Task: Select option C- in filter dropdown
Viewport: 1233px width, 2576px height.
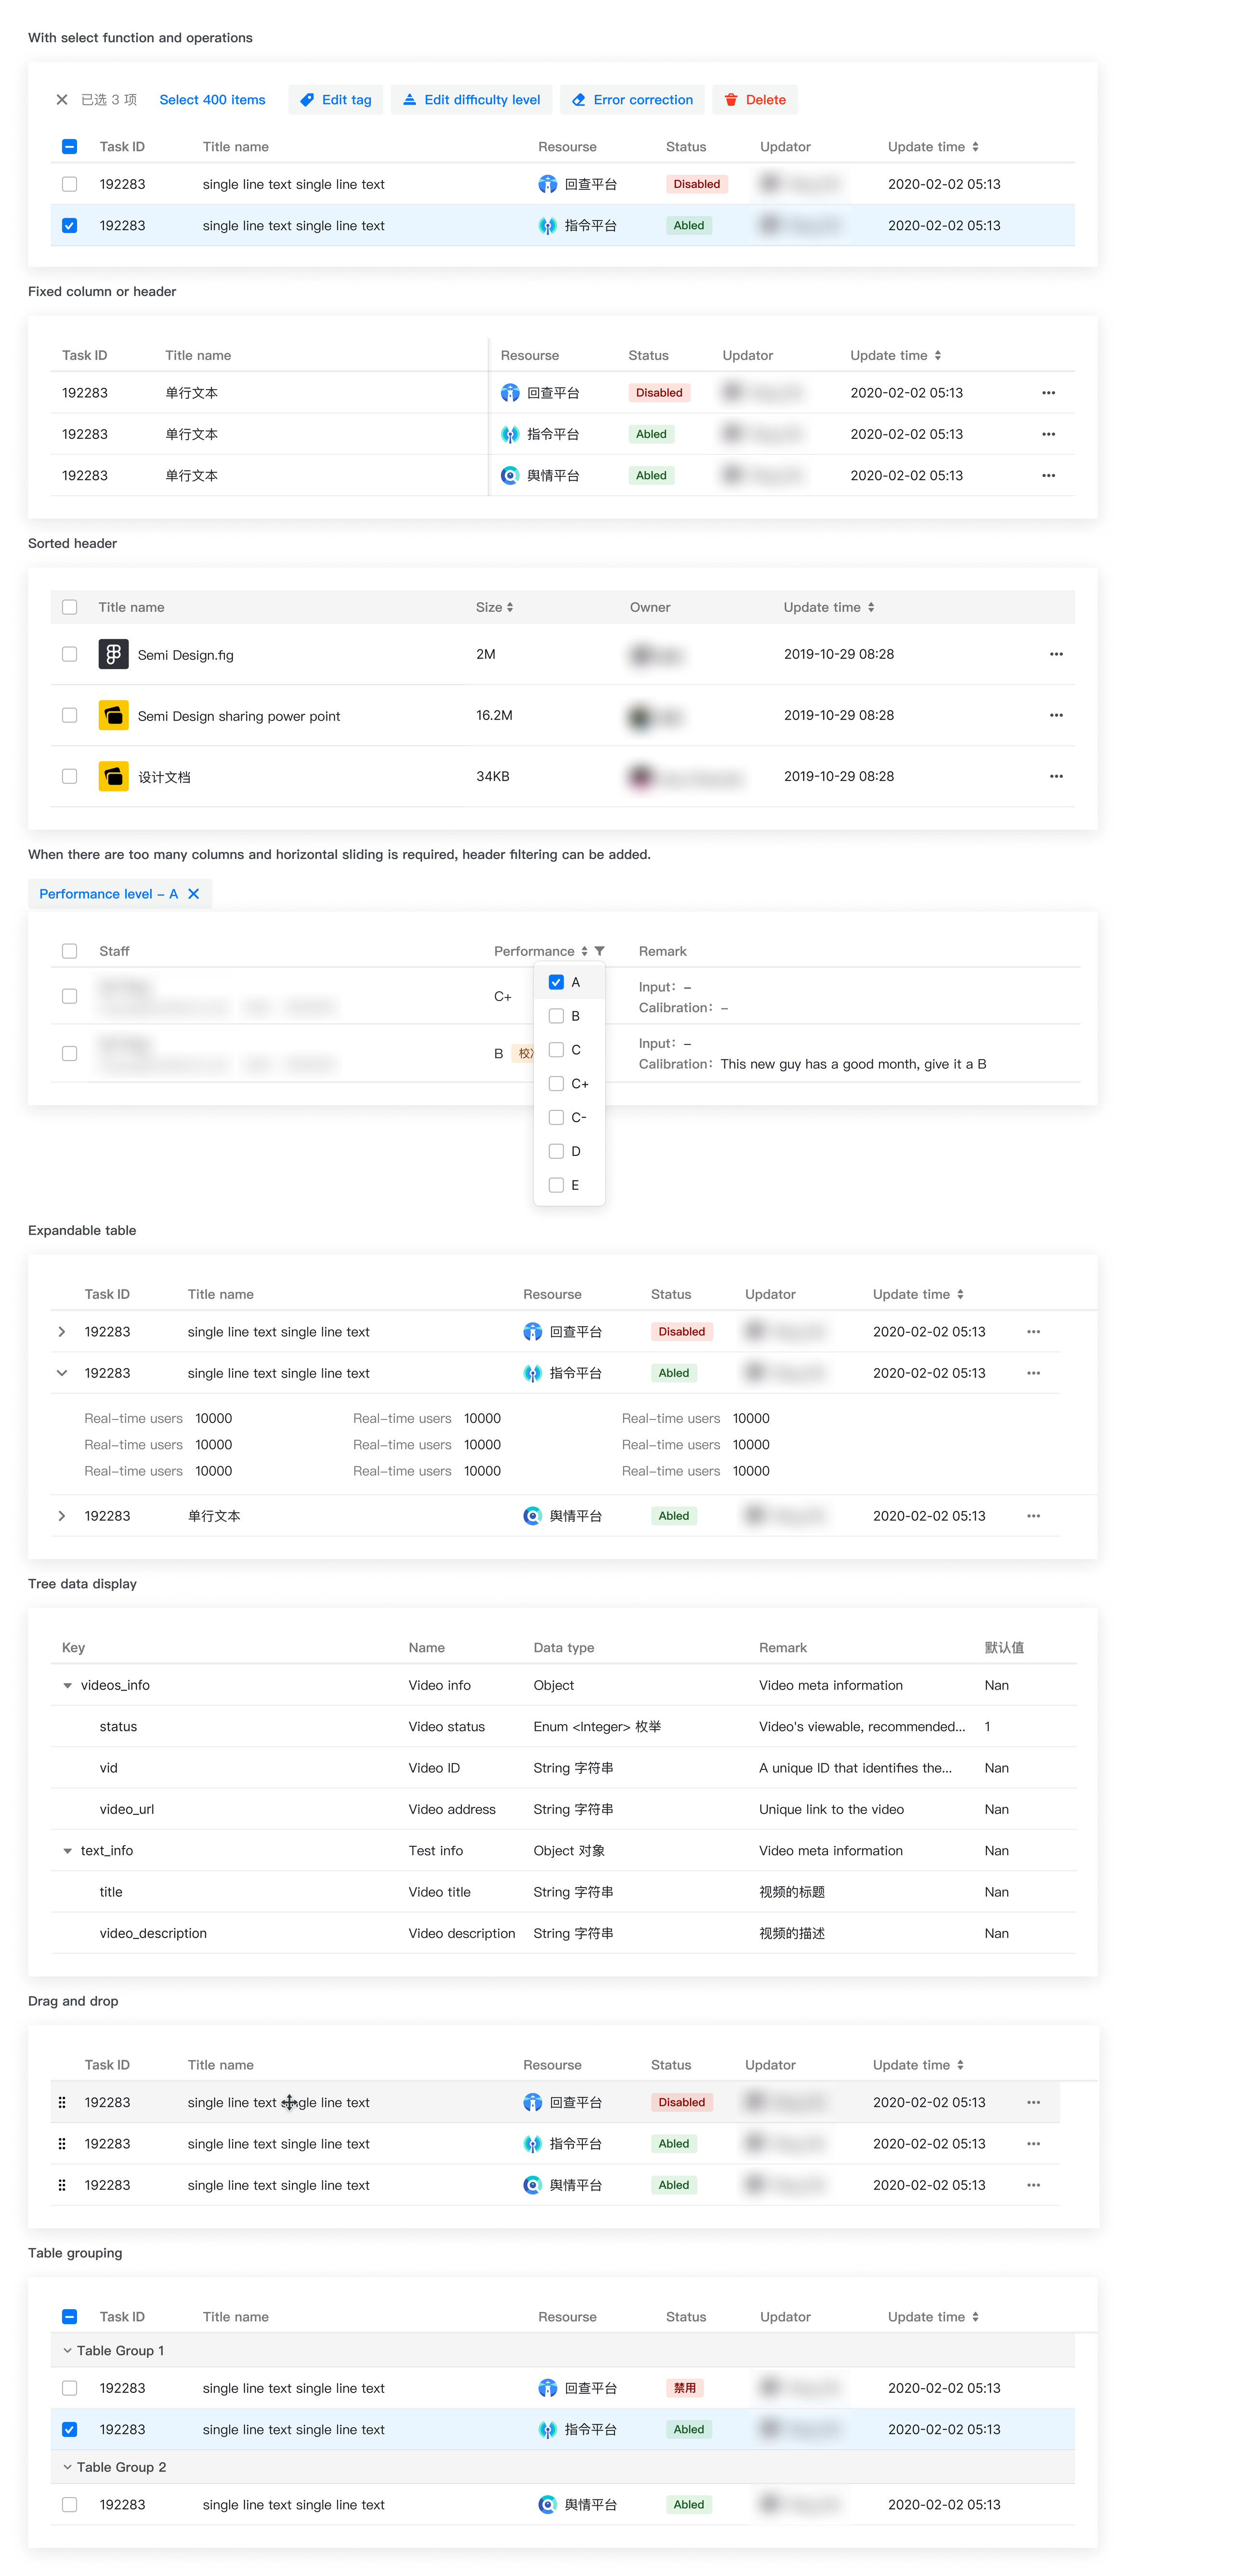Action: click(x=557, y=1118)
